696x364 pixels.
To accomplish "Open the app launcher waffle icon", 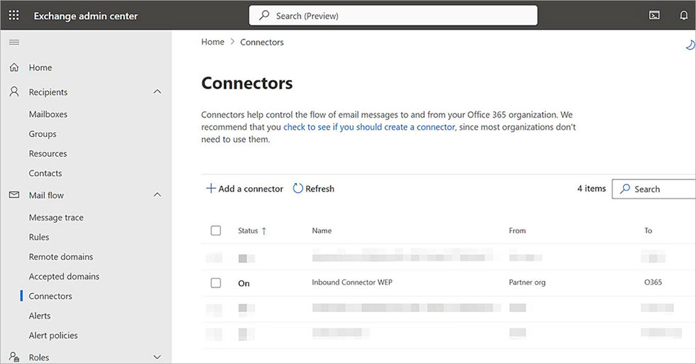I will 14,16.
